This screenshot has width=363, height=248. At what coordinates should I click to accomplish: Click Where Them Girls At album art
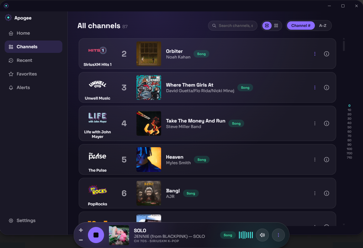(x=149, y=88)
